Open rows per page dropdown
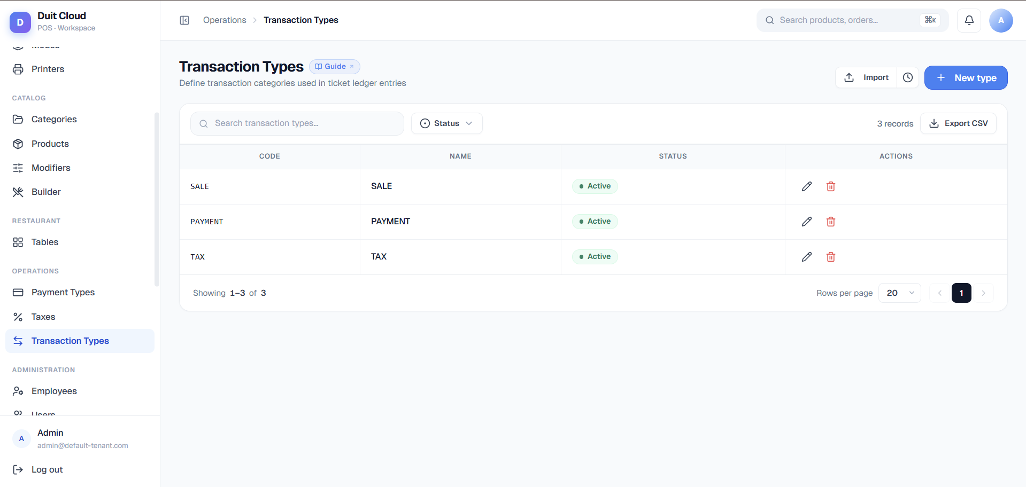Viewport: 1026px width, 487px height. point(900,293)
